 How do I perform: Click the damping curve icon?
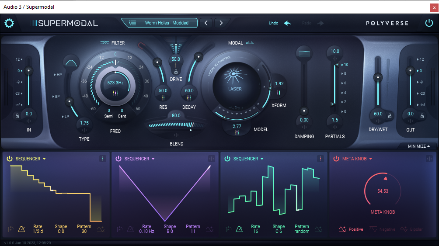[x=304, y=53]
